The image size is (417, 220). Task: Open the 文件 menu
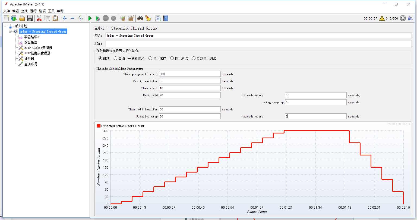7,11
